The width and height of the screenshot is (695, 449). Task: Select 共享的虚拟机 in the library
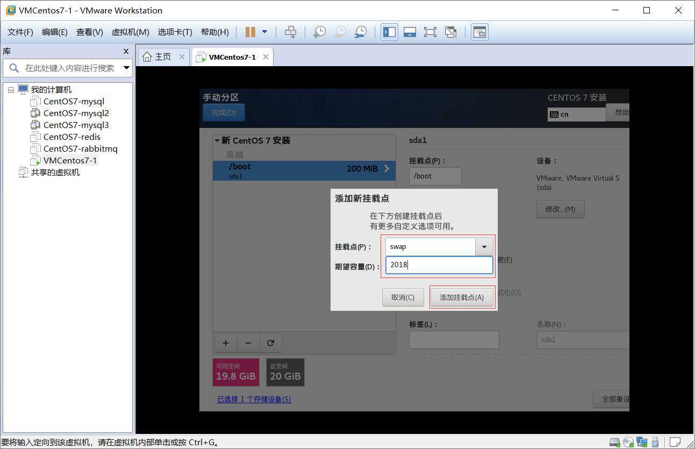(x=55, y=172)
